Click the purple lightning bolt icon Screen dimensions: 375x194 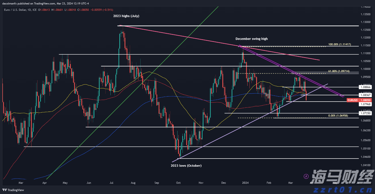[x=306, y=176]
